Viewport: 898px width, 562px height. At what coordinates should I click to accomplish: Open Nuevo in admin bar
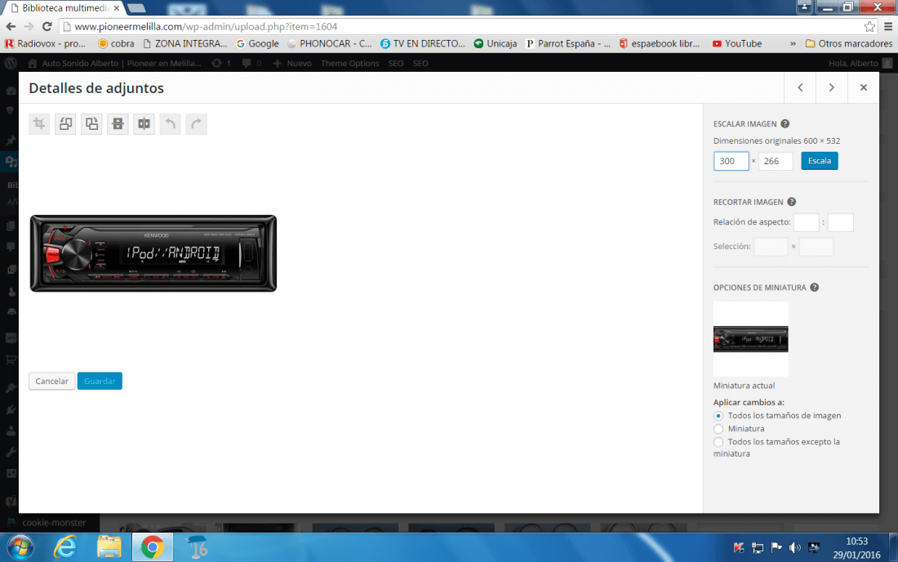(292, 63)
